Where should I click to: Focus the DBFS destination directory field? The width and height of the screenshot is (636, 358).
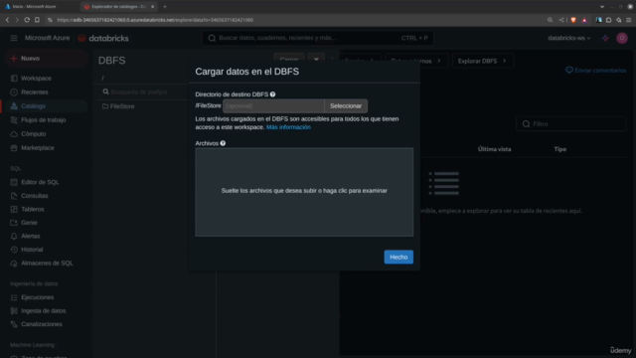[273, 106]
